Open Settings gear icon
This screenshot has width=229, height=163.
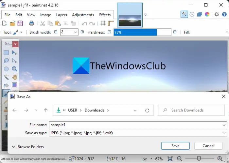click(217, 14)
